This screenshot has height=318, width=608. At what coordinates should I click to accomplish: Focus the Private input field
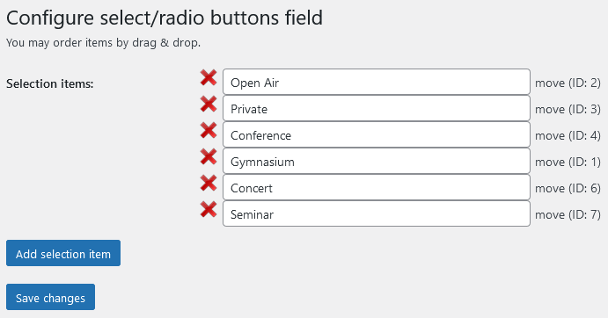click(x=377, y=108)
